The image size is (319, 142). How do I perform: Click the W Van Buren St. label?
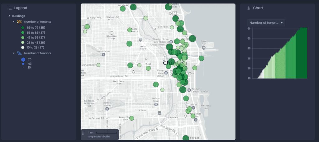pyautogui.click(x=119, y=77)
